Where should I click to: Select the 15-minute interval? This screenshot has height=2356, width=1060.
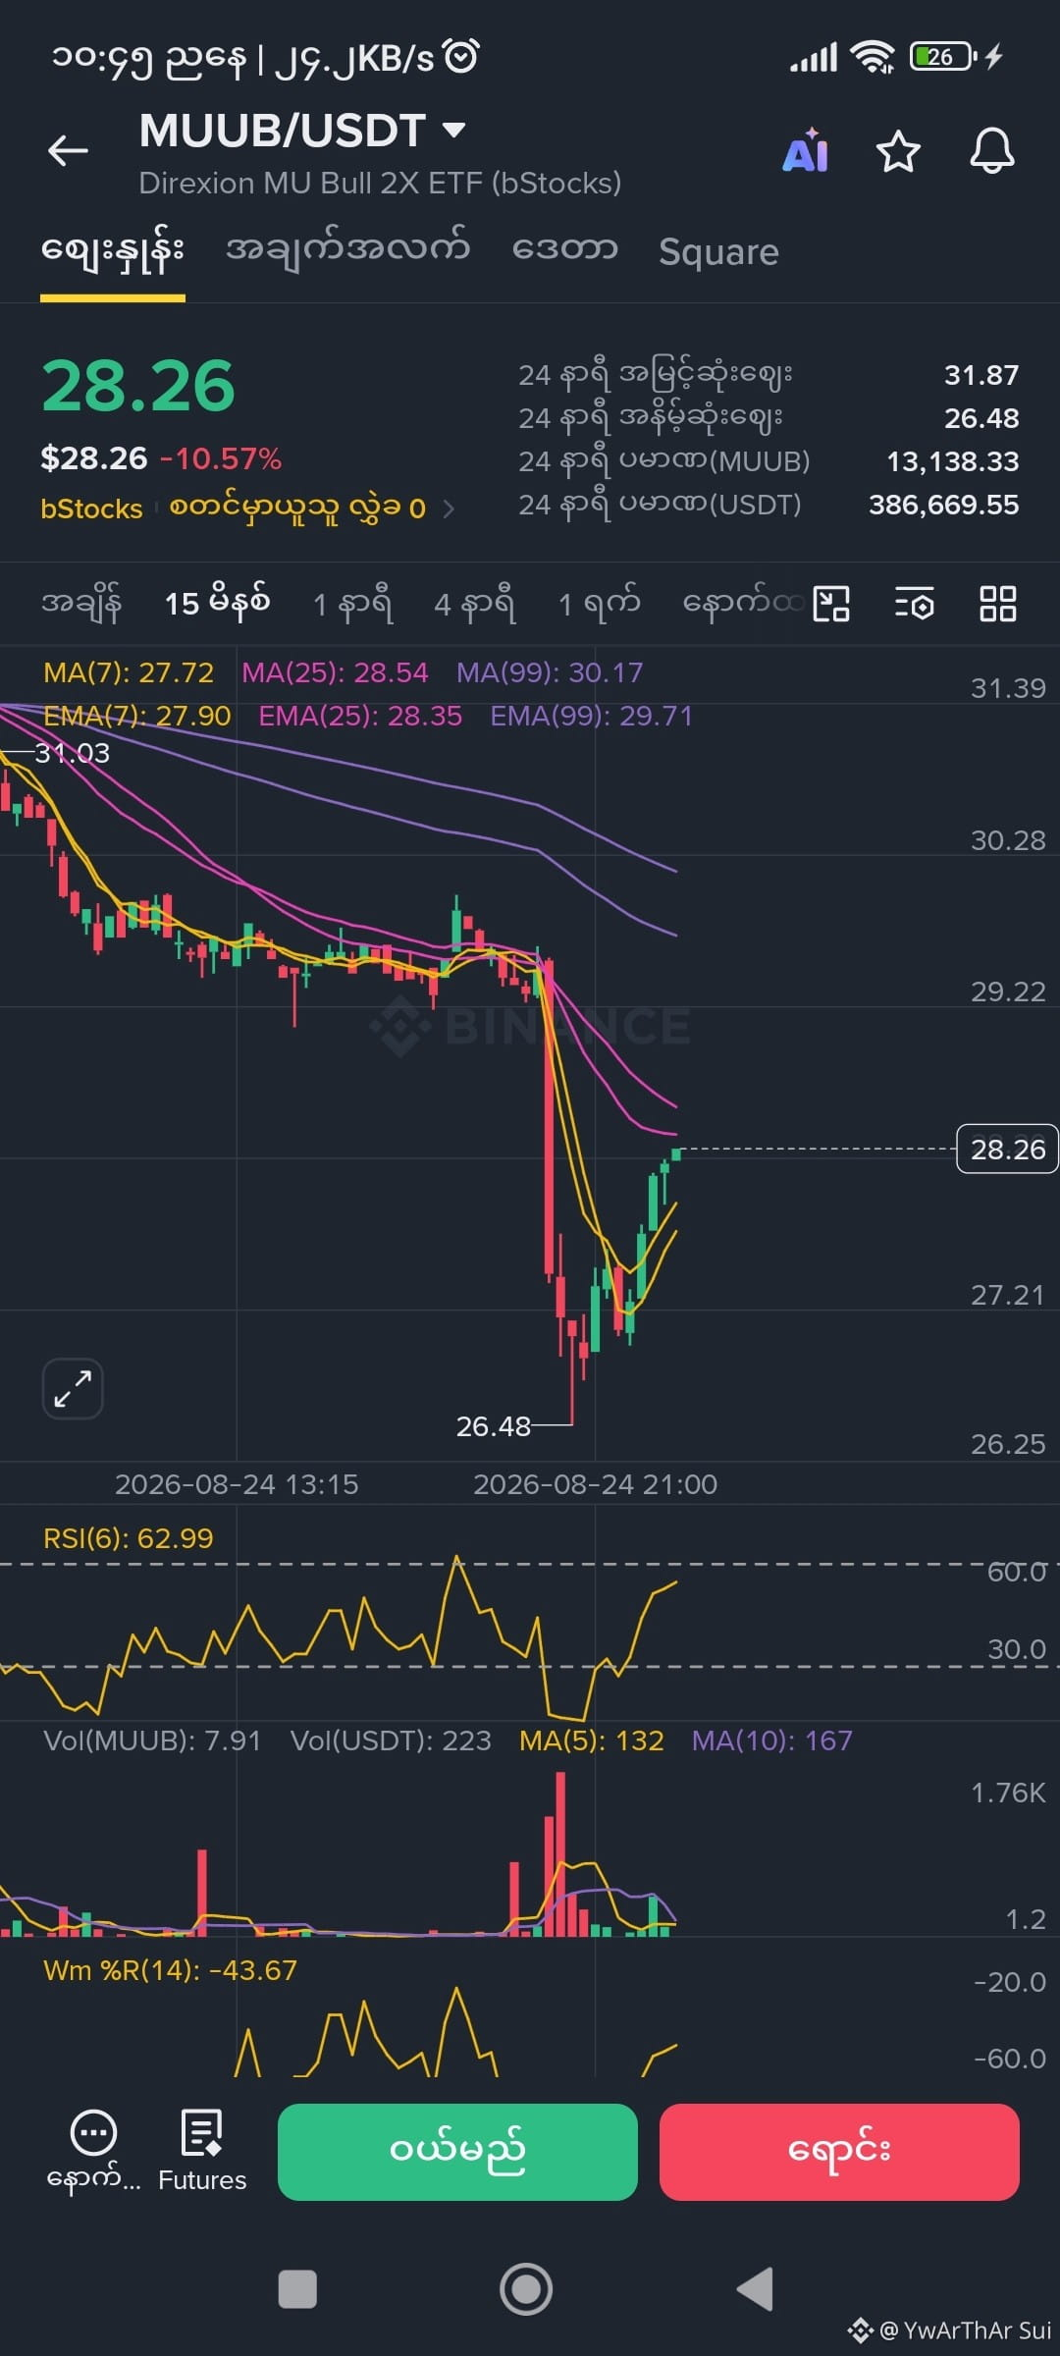coord(217,603)
